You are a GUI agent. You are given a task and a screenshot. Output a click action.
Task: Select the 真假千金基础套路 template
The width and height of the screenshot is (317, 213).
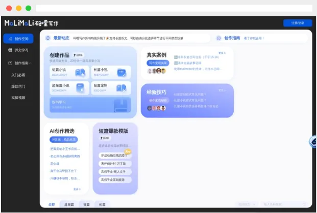[115, 179]
